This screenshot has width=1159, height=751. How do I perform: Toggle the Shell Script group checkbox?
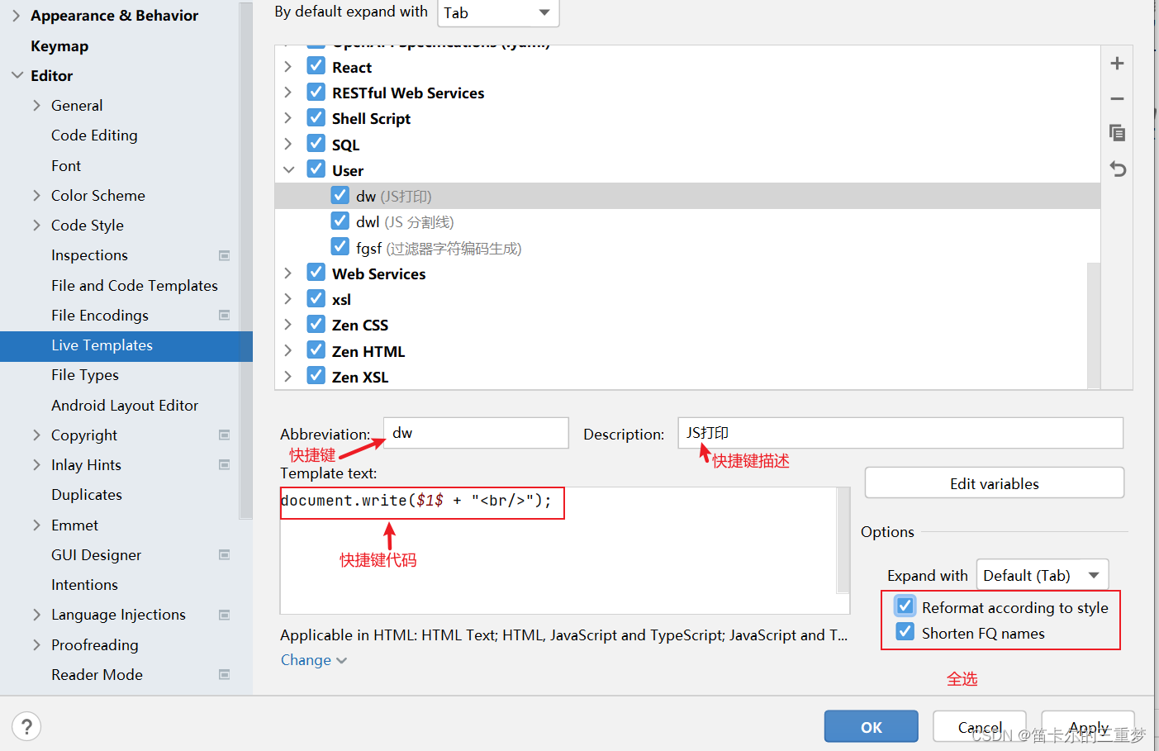pos(316,117)
